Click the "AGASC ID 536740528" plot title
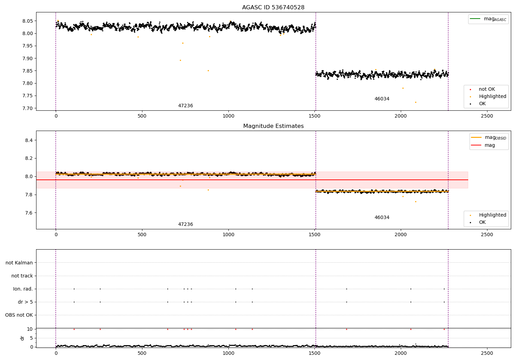This screenshot has height=361, width=516. [x=273, y=8]
